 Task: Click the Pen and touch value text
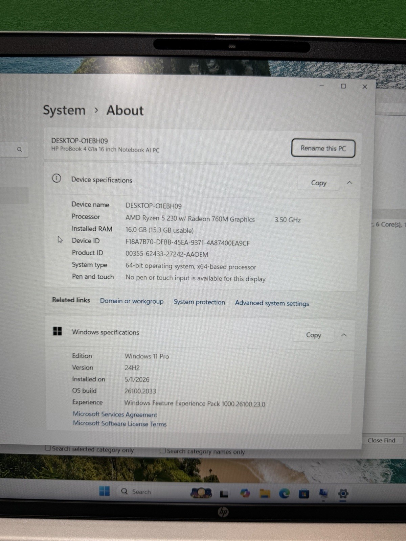196,278
